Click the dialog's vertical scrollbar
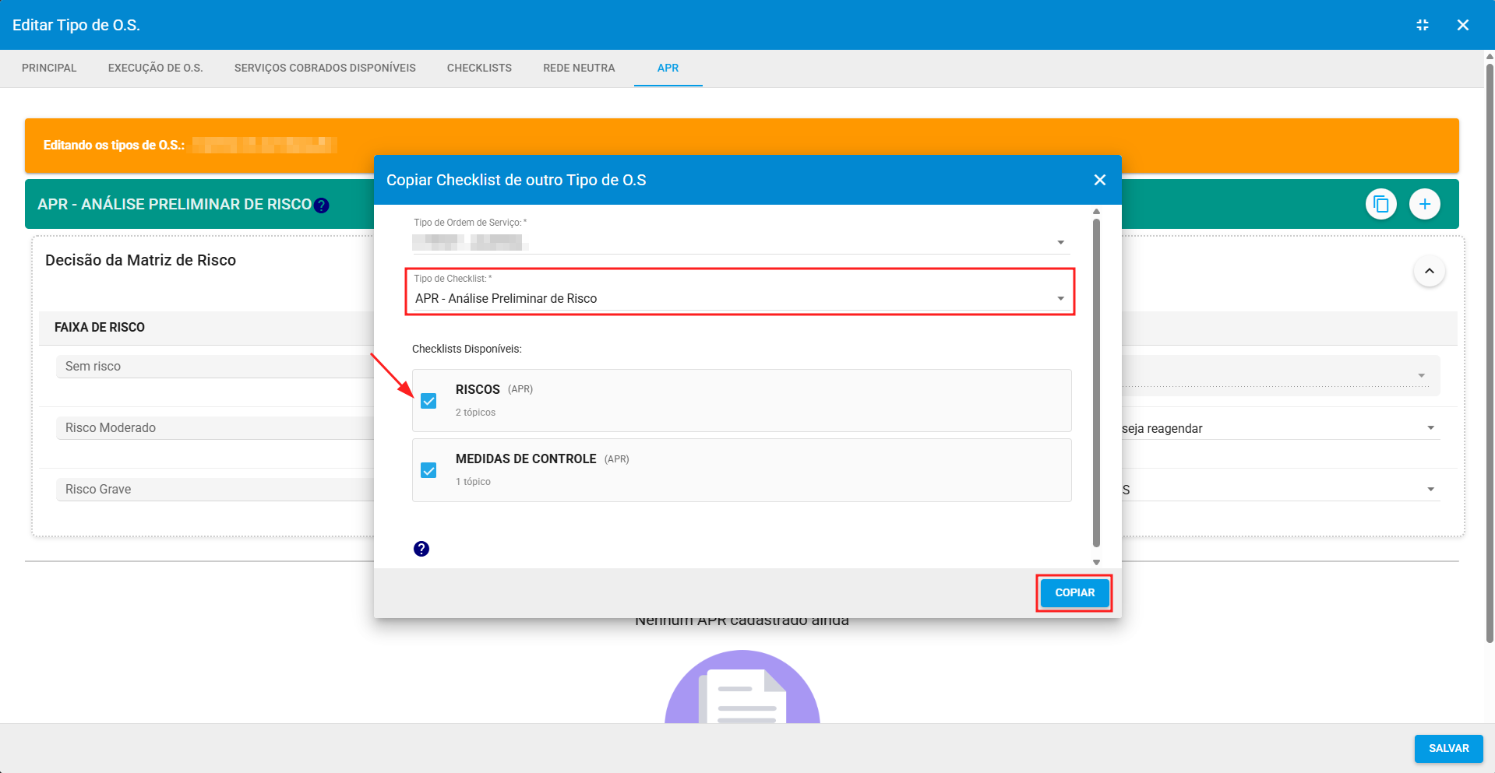 (x=1096, y=381)
